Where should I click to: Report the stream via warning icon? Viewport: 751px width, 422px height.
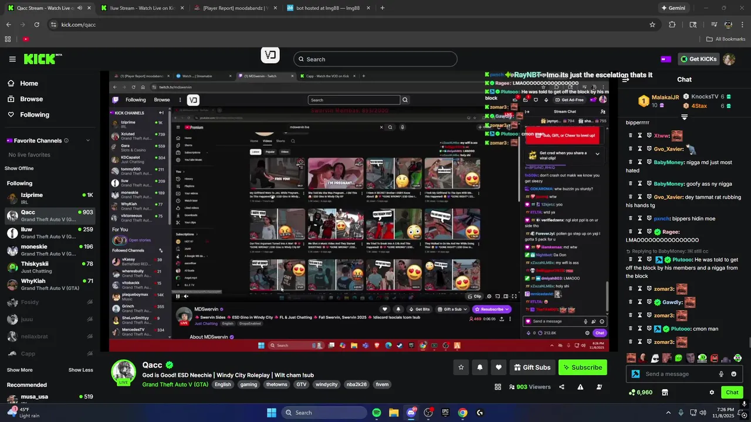coord(580,387)
